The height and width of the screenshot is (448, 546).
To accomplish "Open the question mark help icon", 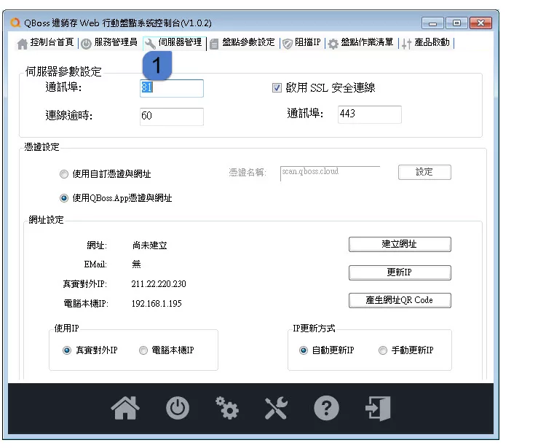I will tap(326, 409).
